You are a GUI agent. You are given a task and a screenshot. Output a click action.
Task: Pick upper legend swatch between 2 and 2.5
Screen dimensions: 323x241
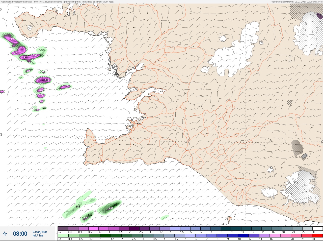[x=134, y=228]
